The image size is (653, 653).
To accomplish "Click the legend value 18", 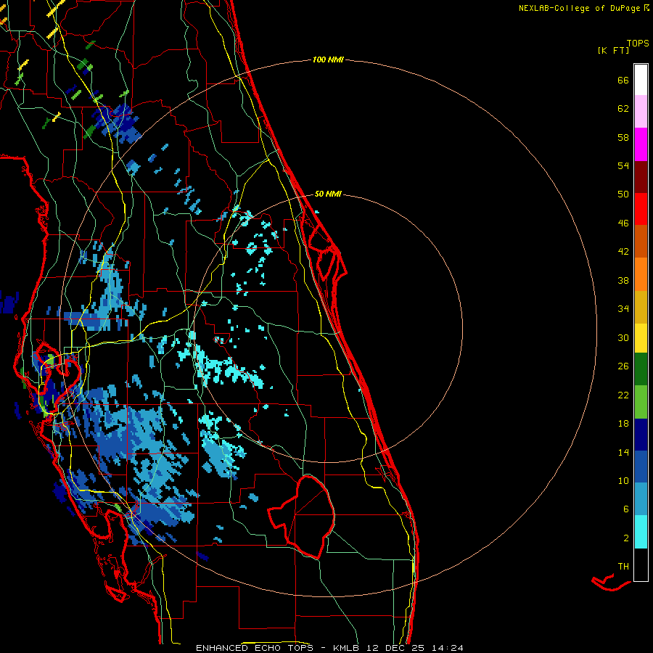I will (x=623, y=424).
